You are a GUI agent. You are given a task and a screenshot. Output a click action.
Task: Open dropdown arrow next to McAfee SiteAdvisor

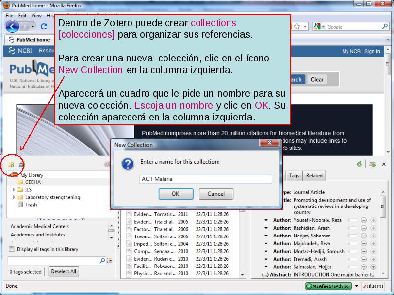point(356,286)
